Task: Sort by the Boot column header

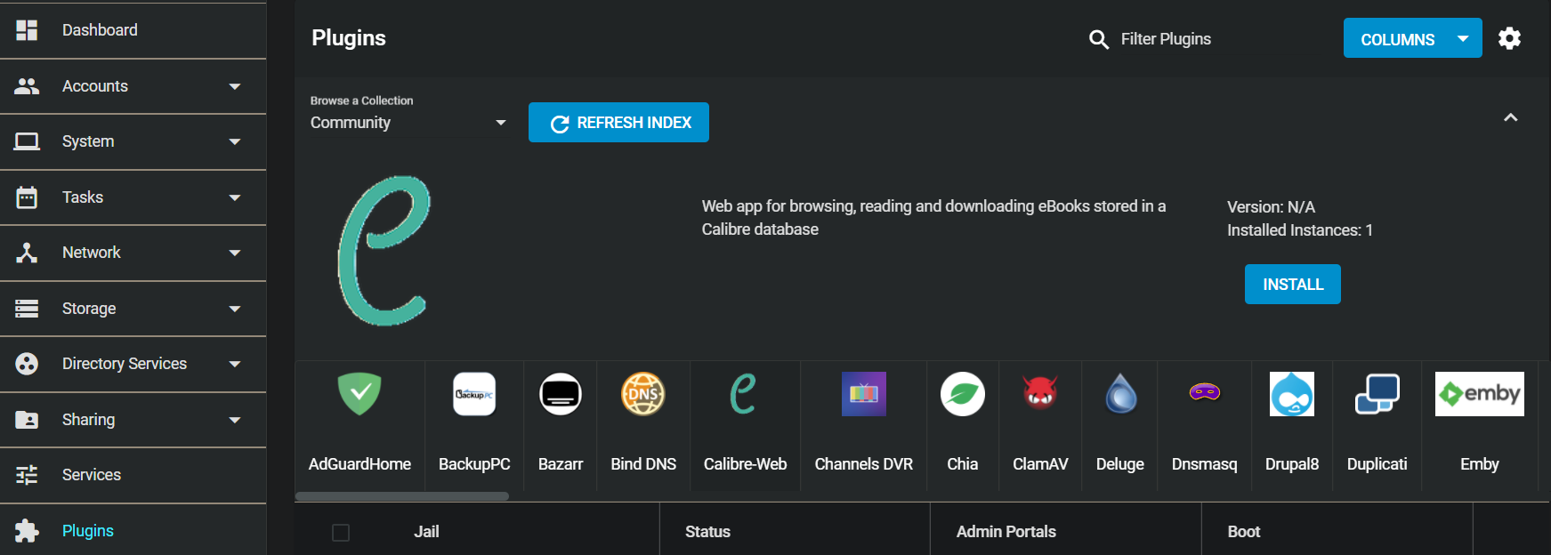Action: tap(1244, 532)
